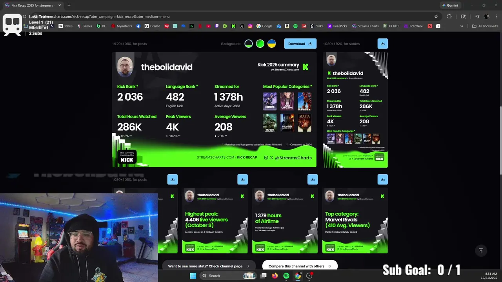Open the Myinstants bookmark
502x282 pixels.
(122, 26)
